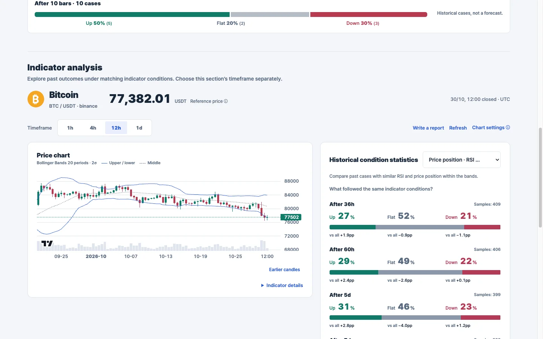Click the Up 29% value after 60h

pyautogui.click(x=342, y=261)
